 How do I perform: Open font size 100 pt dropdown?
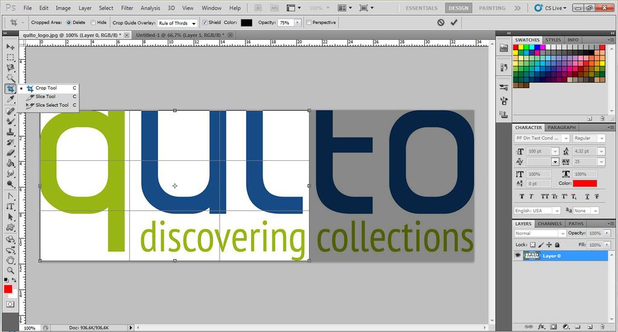[555, 151]
